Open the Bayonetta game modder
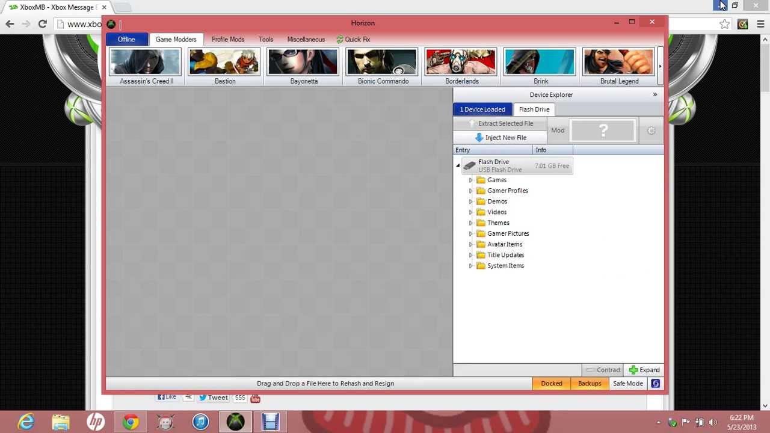The height and width of the screenshot is (433, 770). (303, 67)
